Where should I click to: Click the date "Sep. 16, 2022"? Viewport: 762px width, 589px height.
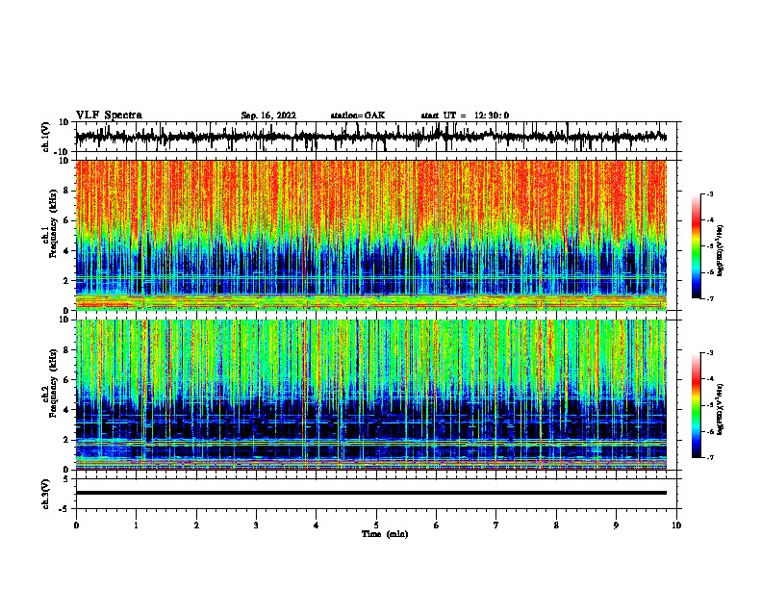pos(268,115)
